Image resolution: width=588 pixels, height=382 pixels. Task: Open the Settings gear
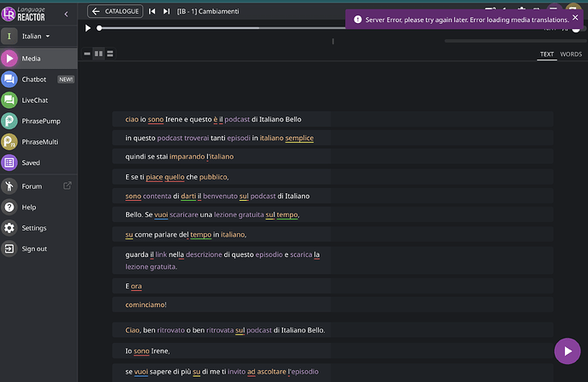click(9, 228)
